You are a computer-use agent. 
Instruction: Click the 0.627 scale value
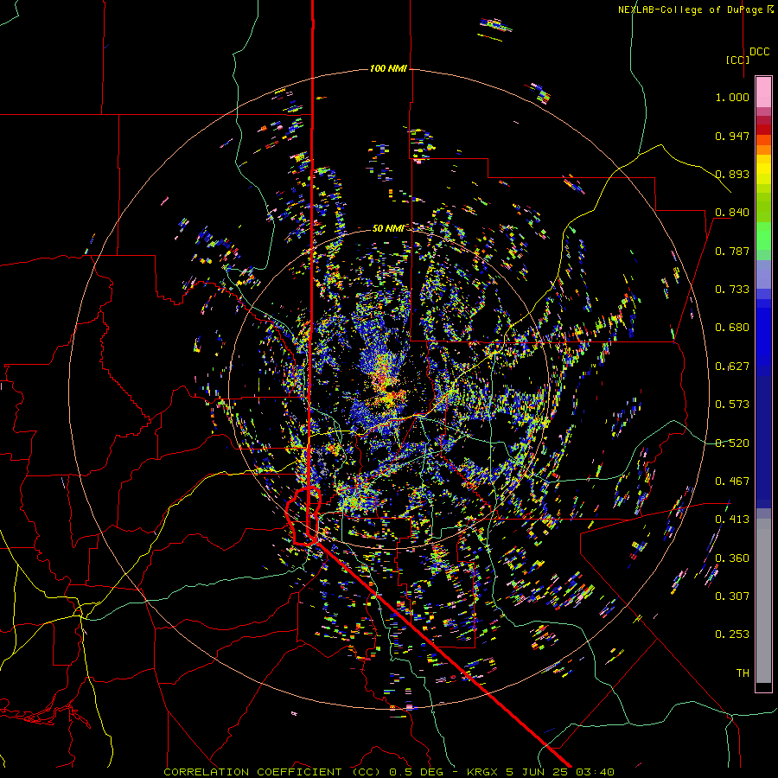pos(732,367)
